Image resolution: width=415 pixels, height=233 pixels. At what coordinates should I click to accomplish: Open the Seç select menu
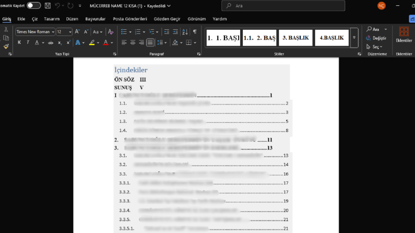(x=374, y=47)
